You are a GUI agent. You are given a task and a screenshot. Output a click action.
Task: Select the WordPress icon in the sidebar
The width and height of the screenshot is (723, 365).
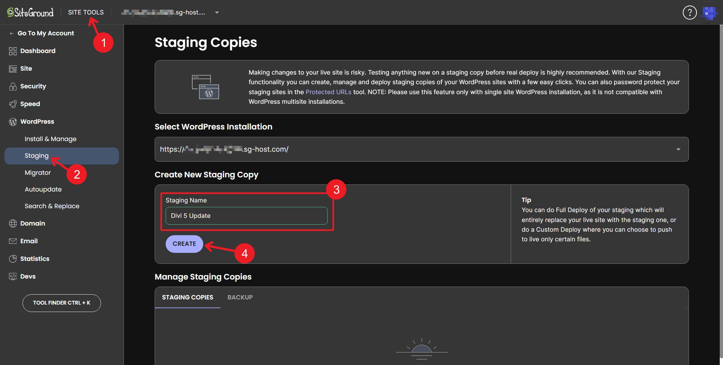pyautogui.click(x=13, y=121)
